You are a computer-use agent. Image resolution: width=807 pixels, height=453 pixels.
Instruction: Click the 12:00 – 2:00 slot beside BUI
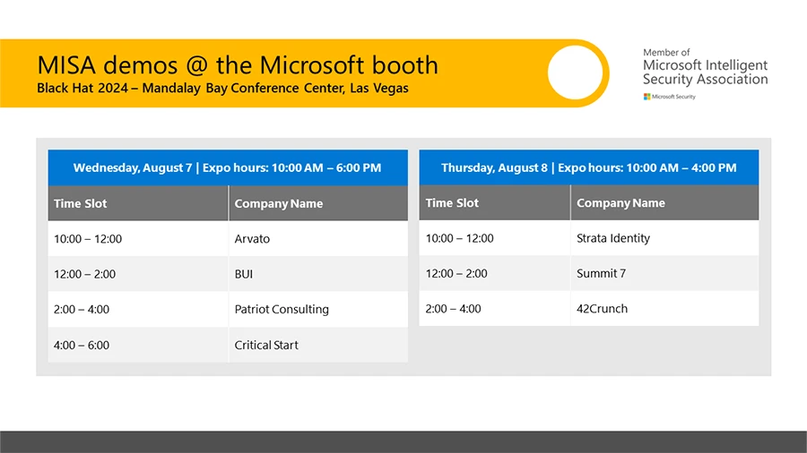pyautogui.click(x=138, y=274)
